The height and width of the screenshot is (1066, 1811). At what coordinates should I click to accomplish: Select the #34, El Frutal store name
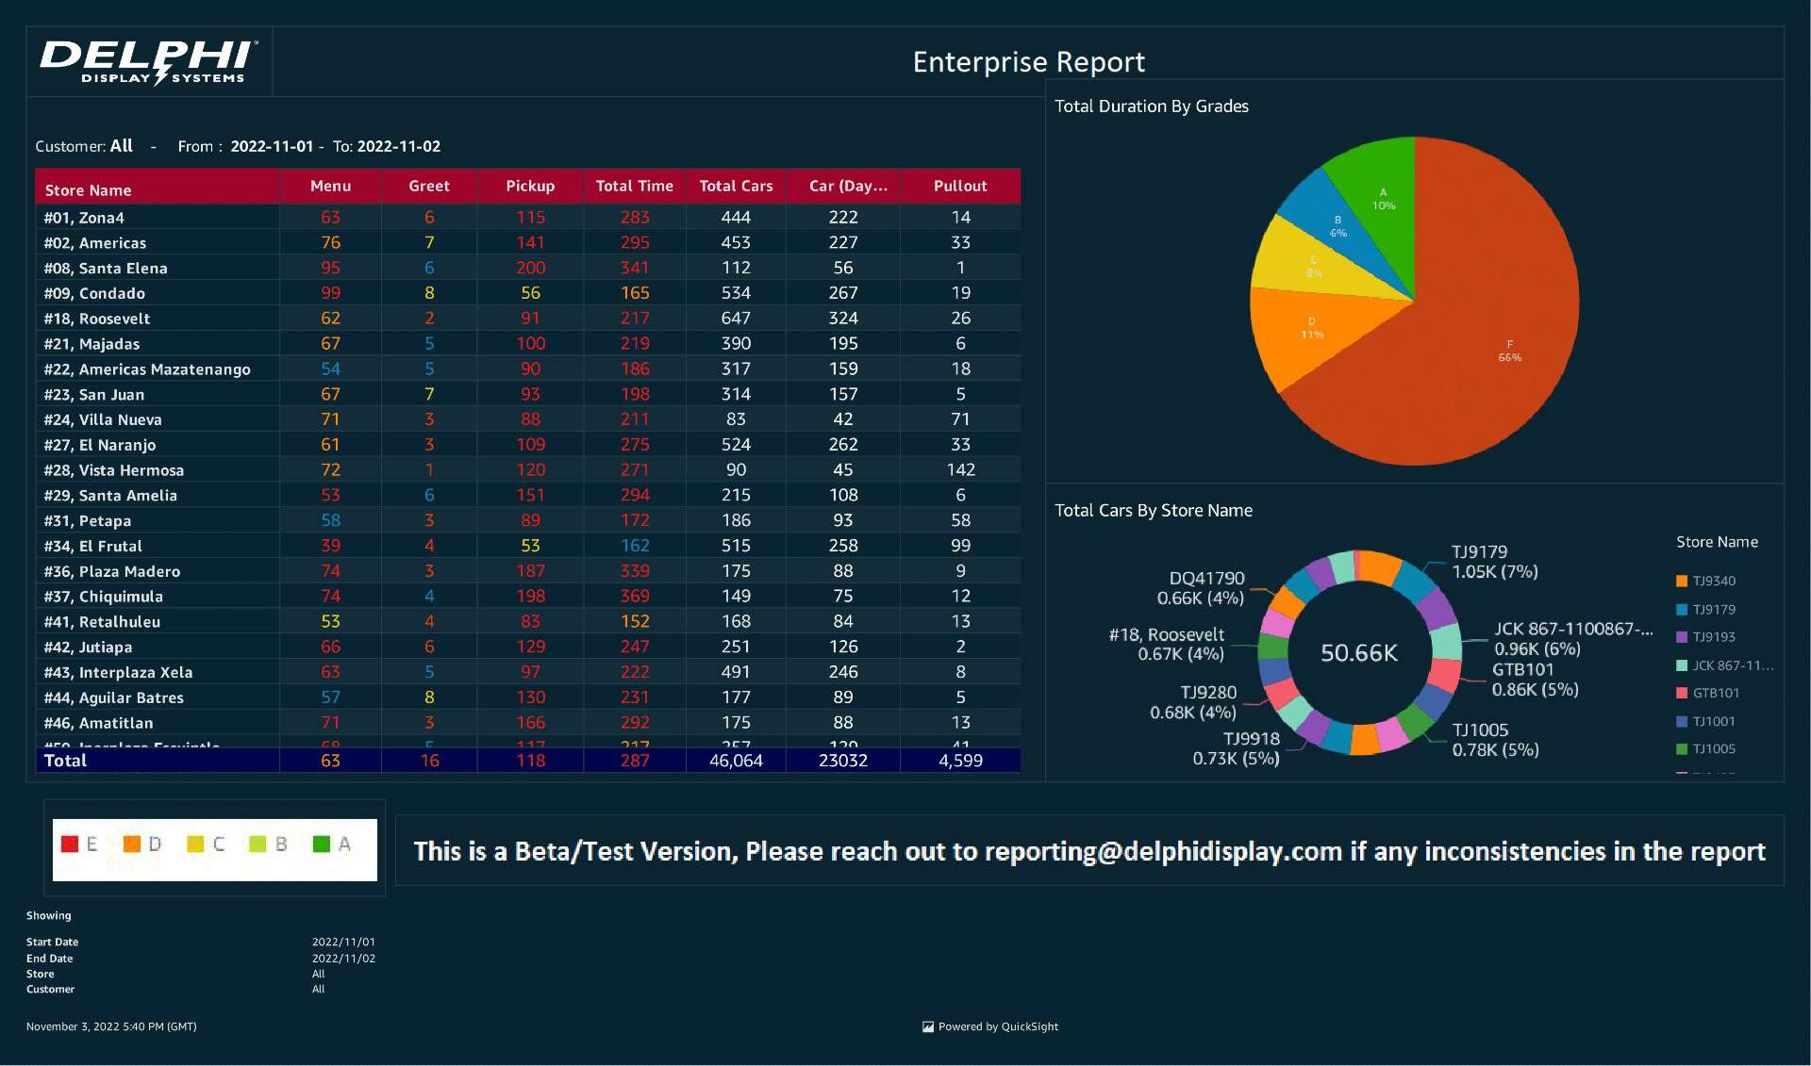tap(92, 546)
